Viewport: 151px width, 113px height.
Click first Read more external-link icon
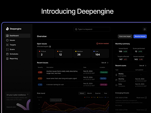click(x=146, y=98)
